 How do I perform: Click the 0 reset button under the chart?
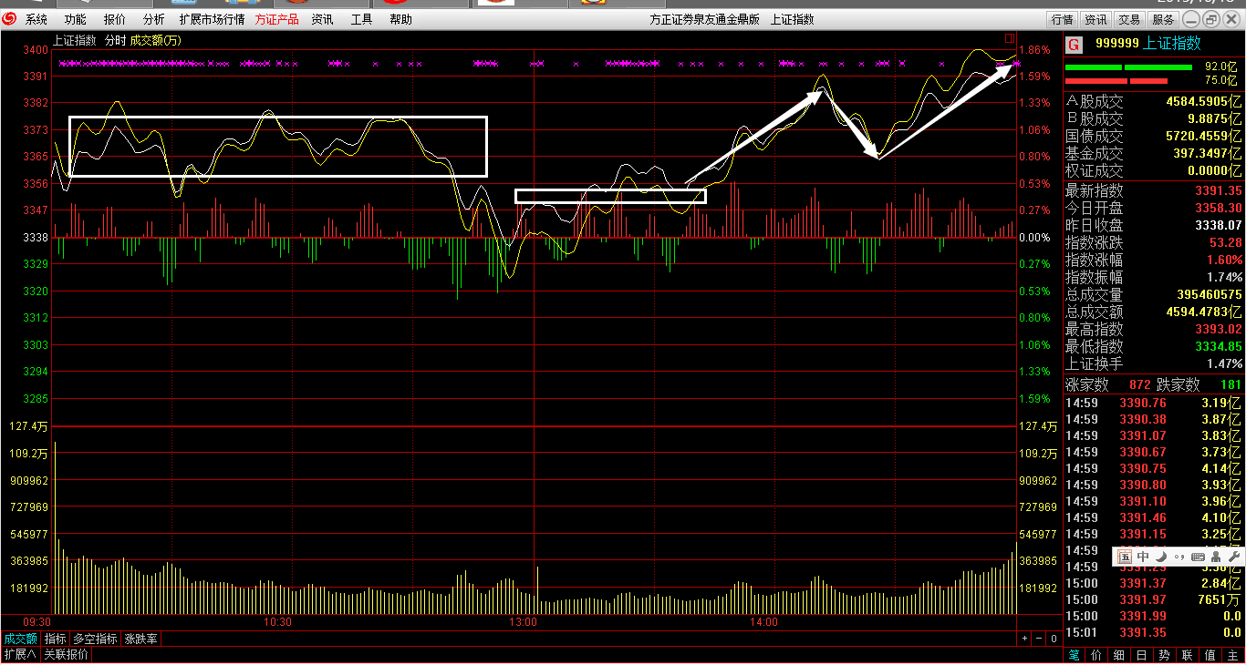[1055, 639]
